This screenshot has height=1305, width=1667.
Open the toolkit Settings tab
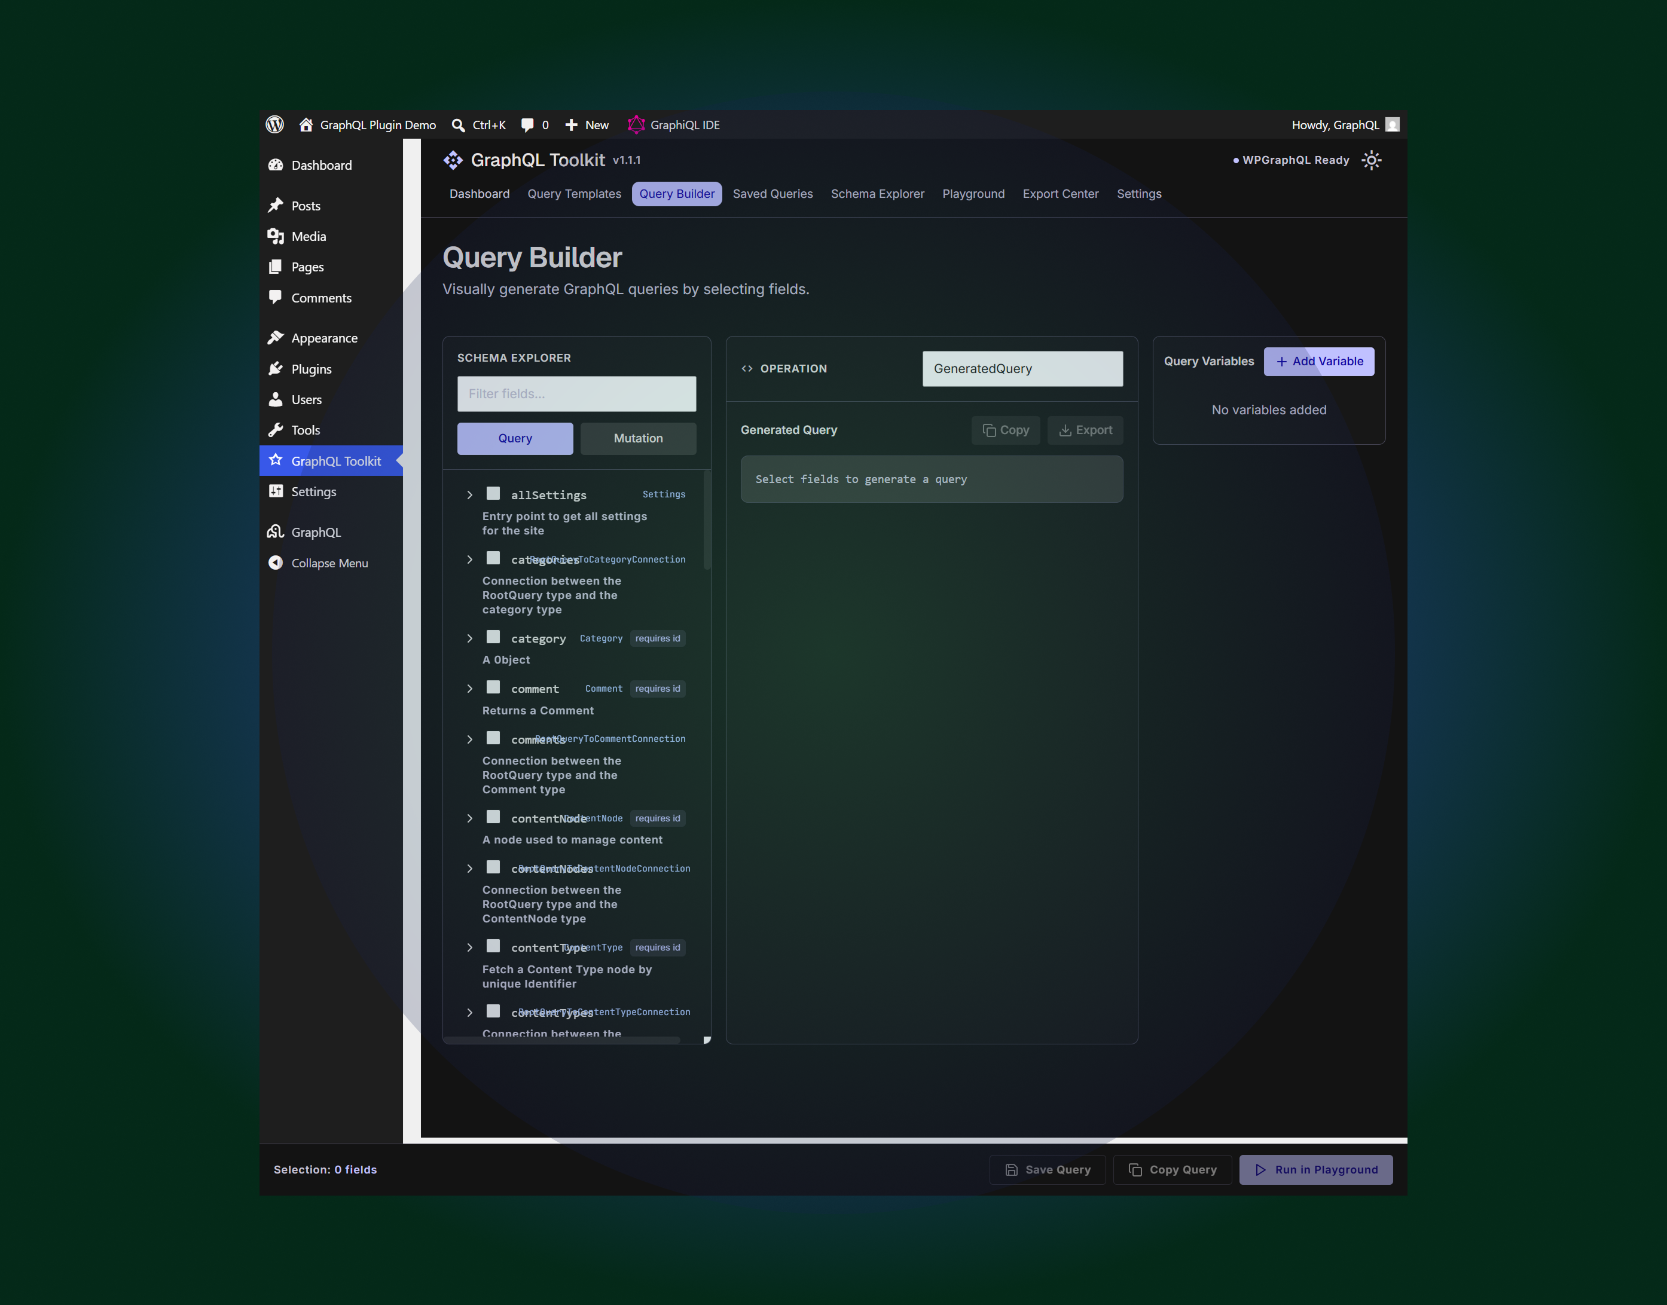(1139, 194)
